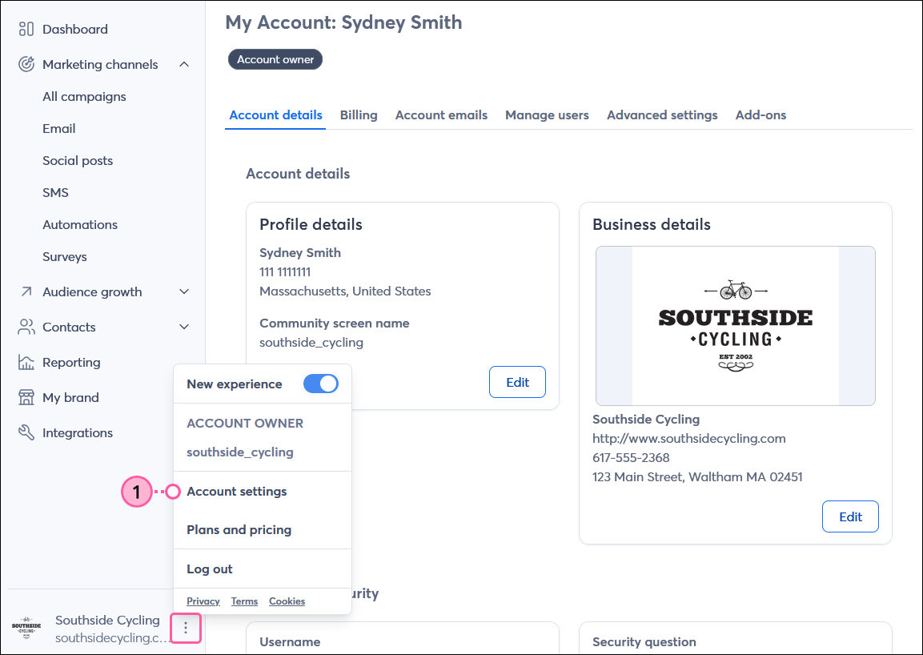
Task: Expand the Contacts section
Action: (x=184, y=327)
